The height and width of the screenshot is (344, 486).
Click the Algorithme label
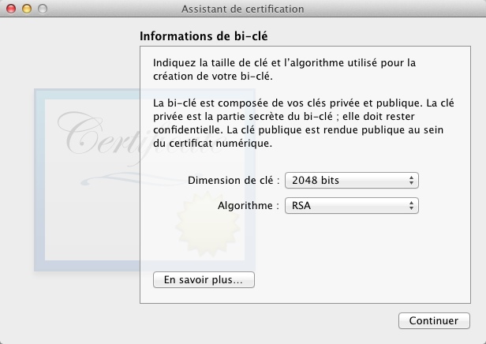click(x=249, y=206)
